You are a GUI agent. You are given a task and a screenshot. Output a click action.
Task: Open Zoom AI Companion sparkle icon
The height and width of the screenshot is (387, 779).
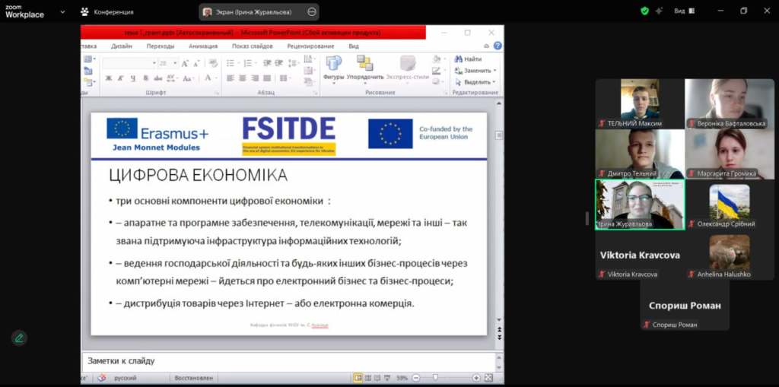coord(660,11)
